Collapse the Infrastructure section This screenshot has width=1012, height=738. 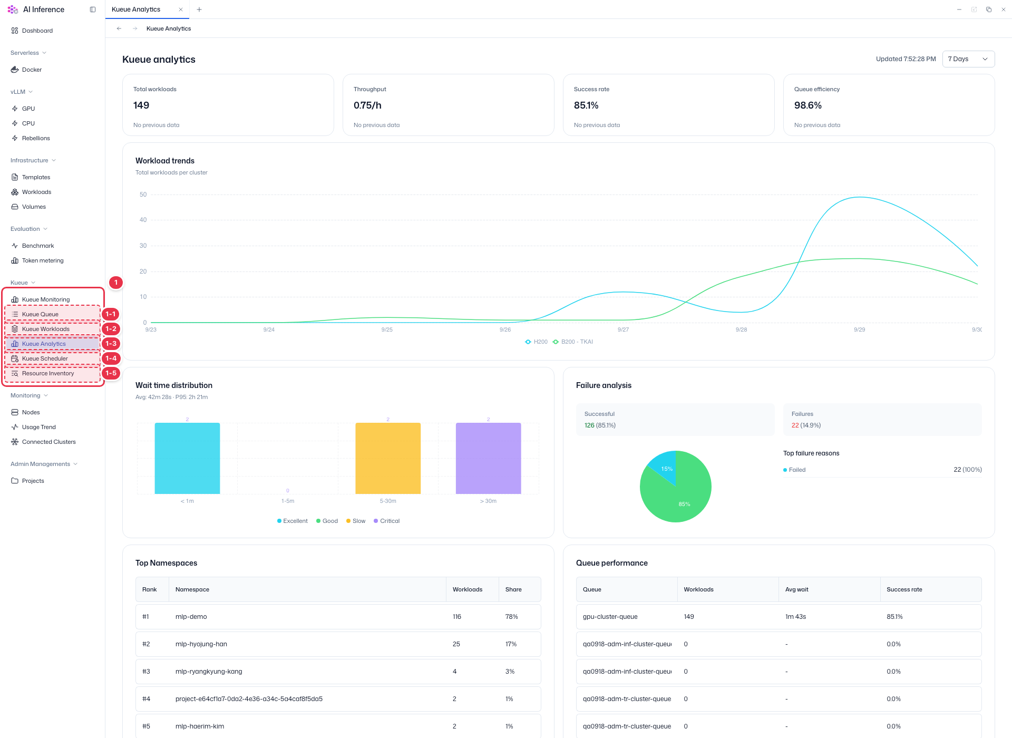click(x=33, y=160)
